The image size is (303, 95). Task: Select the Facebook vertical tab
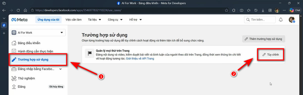[4, 25]
